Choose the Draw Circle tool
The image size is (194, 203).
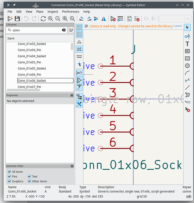coord(187,66)
